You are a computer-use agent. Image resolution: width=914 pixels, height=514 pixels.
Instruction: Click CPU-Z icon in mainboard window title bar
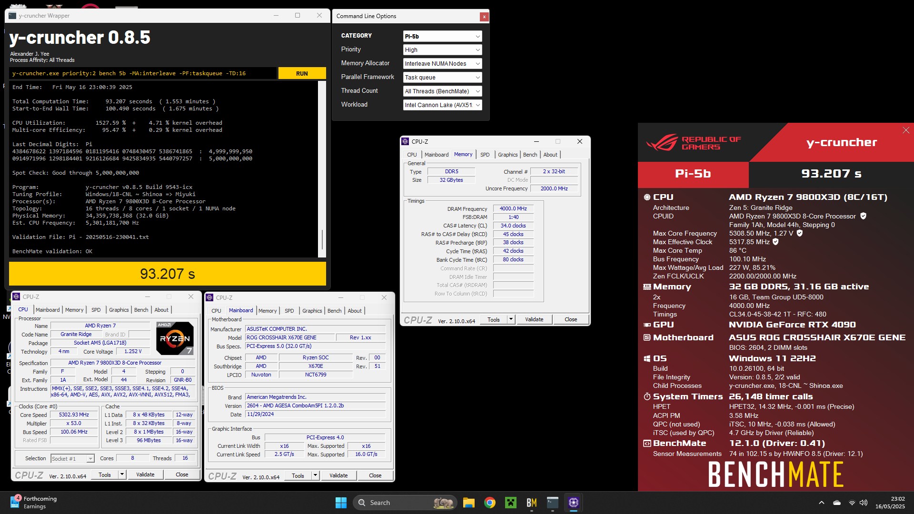pos(209,297)
